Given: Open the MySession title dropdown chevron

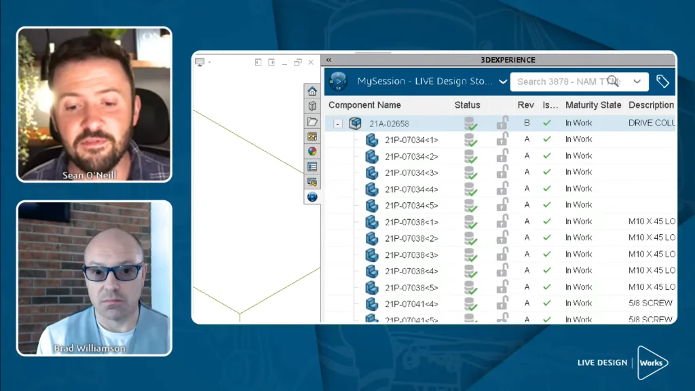Looking at the screenshot, I should point(502,81).
